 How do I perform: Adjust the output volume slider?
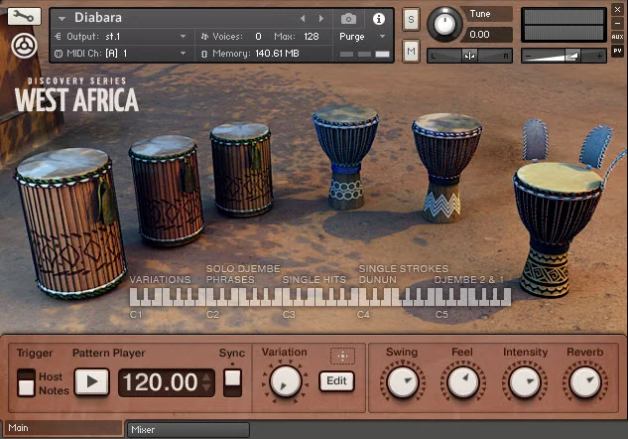click(564, 56)
